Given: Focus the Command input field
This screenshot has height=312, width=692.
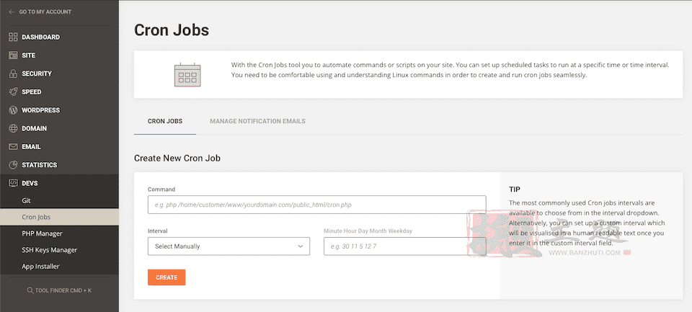Looking at the screenshot, I should tap(316, 205).
